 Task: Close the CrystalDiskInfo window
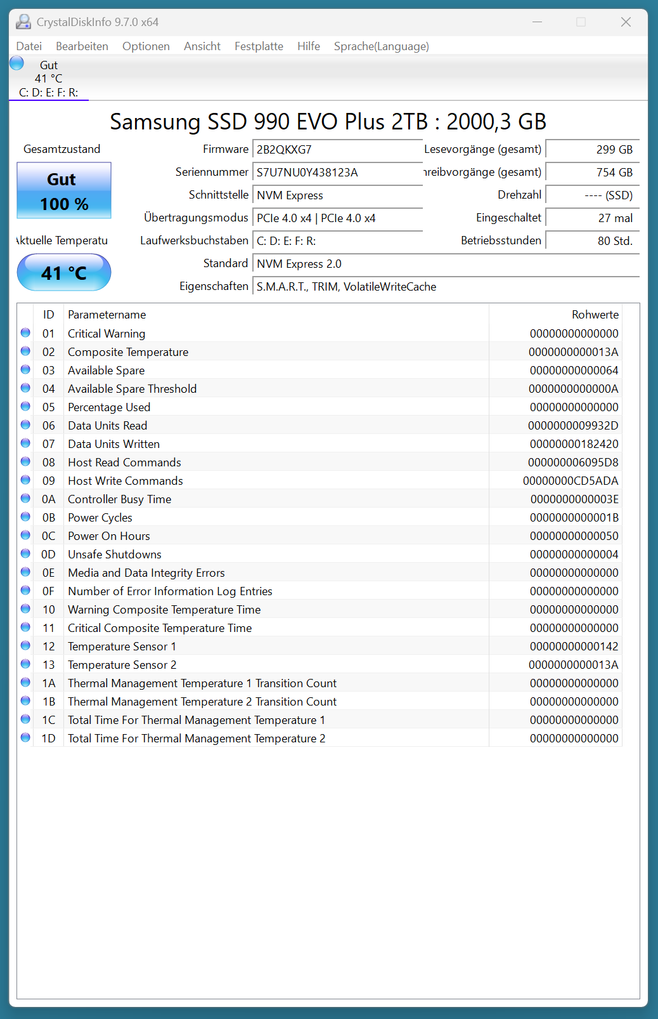(x=626, y=22)
